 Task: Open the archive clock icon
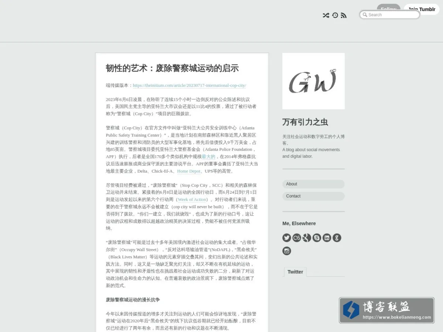point(335,15)
